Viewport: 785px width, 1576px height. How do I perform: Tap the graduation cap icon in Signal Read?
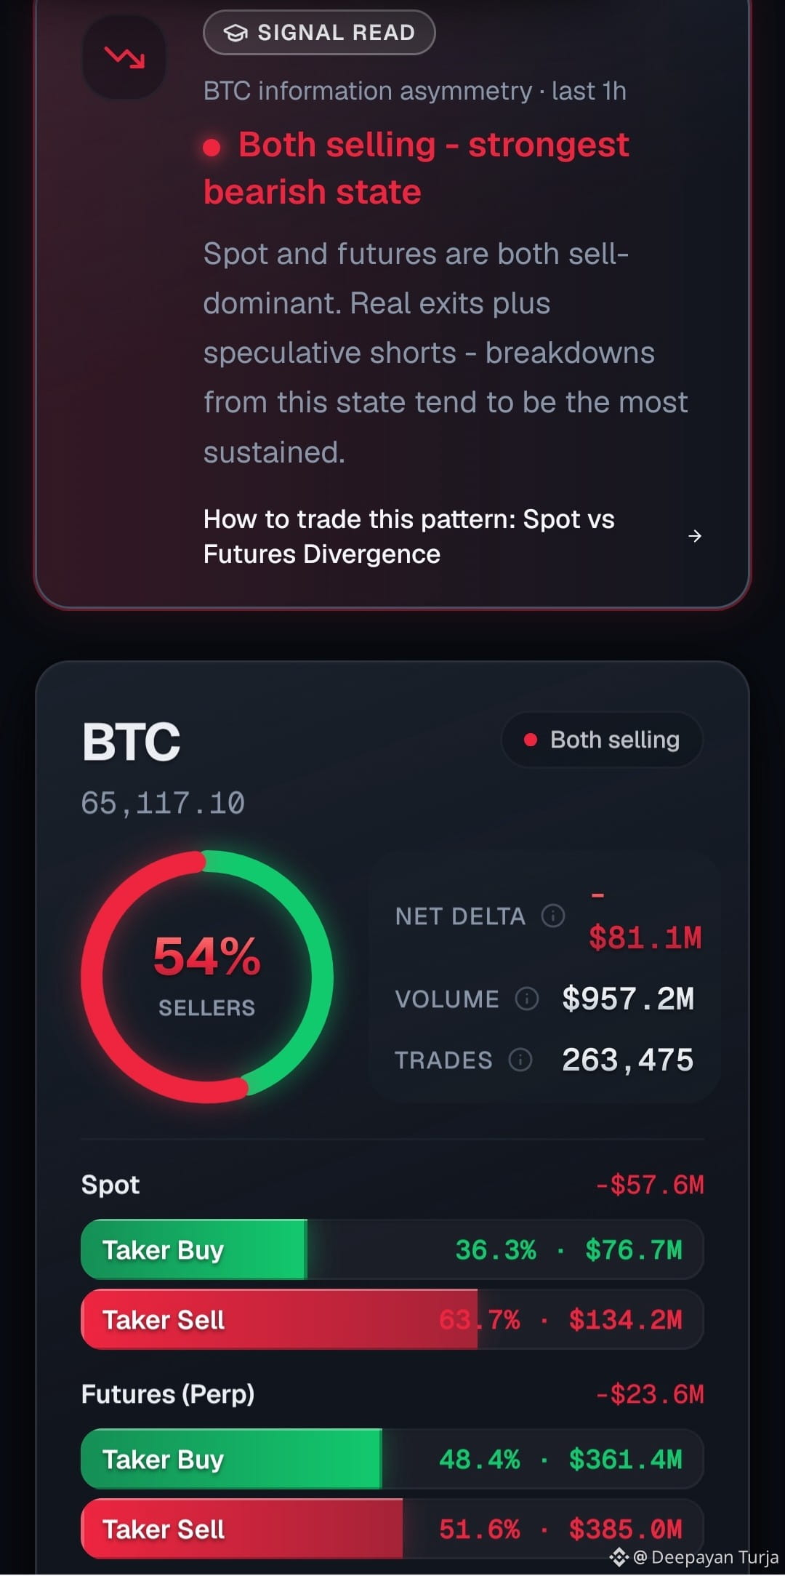point(235,33)
